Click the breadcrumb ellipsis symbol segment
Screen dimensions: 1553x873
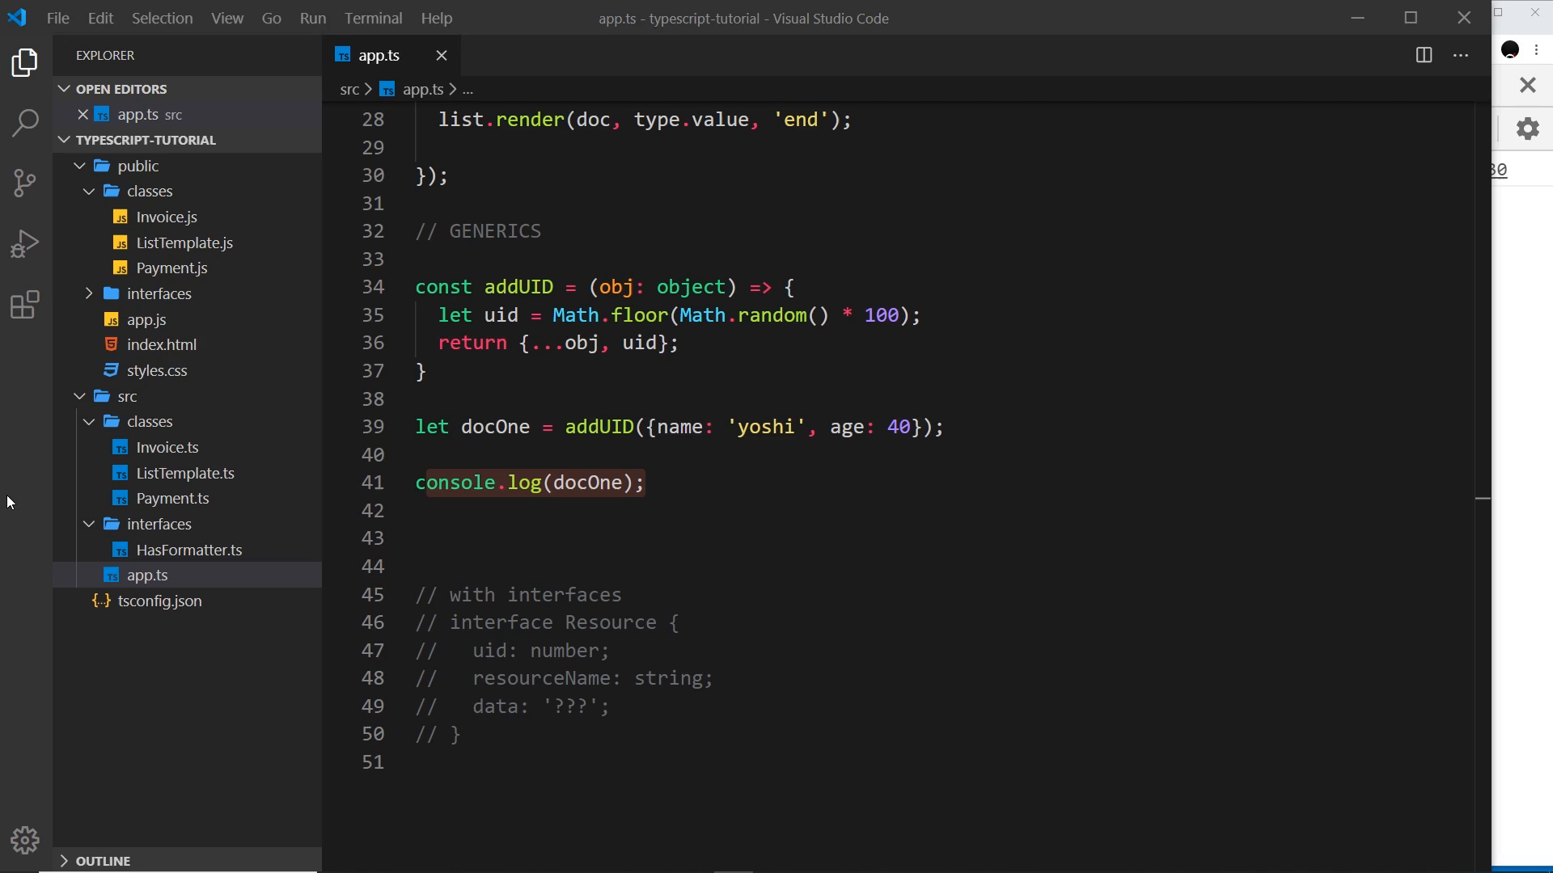pyautogui.click(x=468, y=89)
